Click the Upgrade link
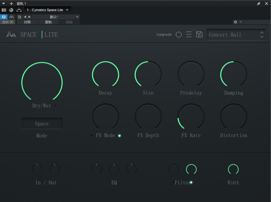This screenshot has width=271, height=202. 164,34
